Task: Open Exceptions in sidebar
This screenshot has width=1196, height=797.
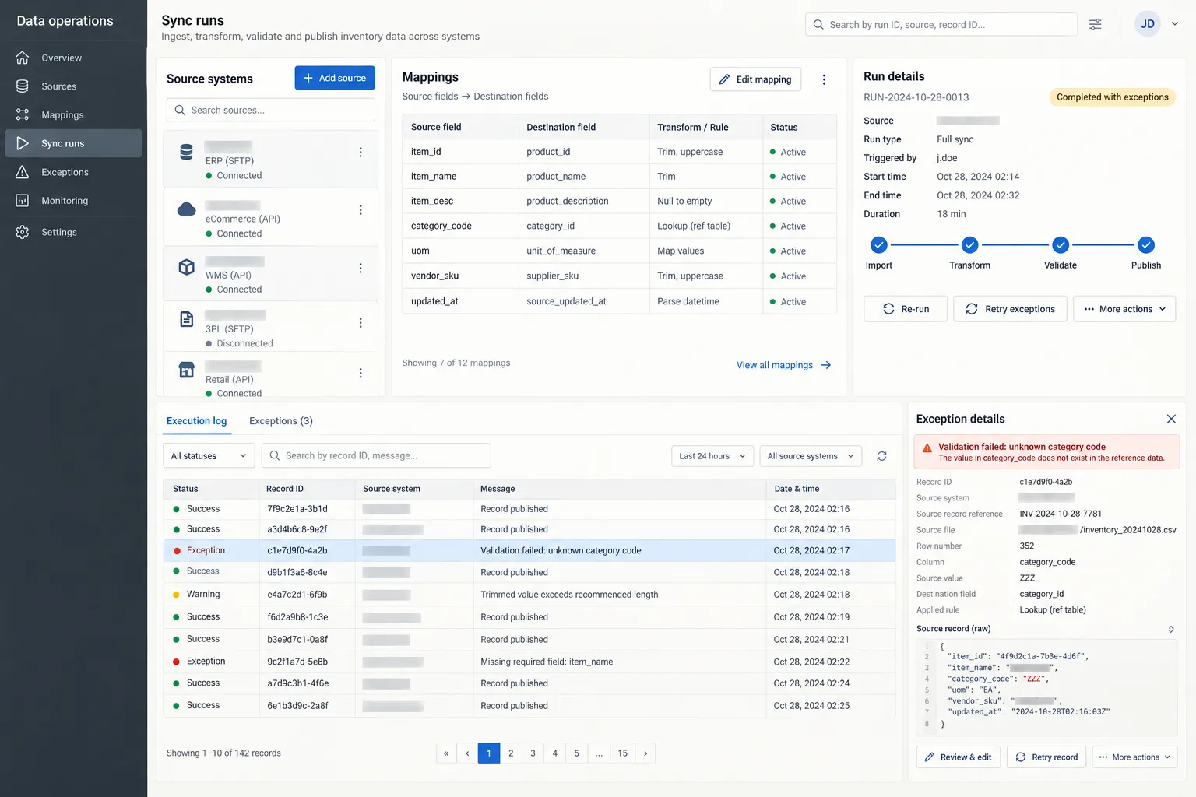Action: 73,172
